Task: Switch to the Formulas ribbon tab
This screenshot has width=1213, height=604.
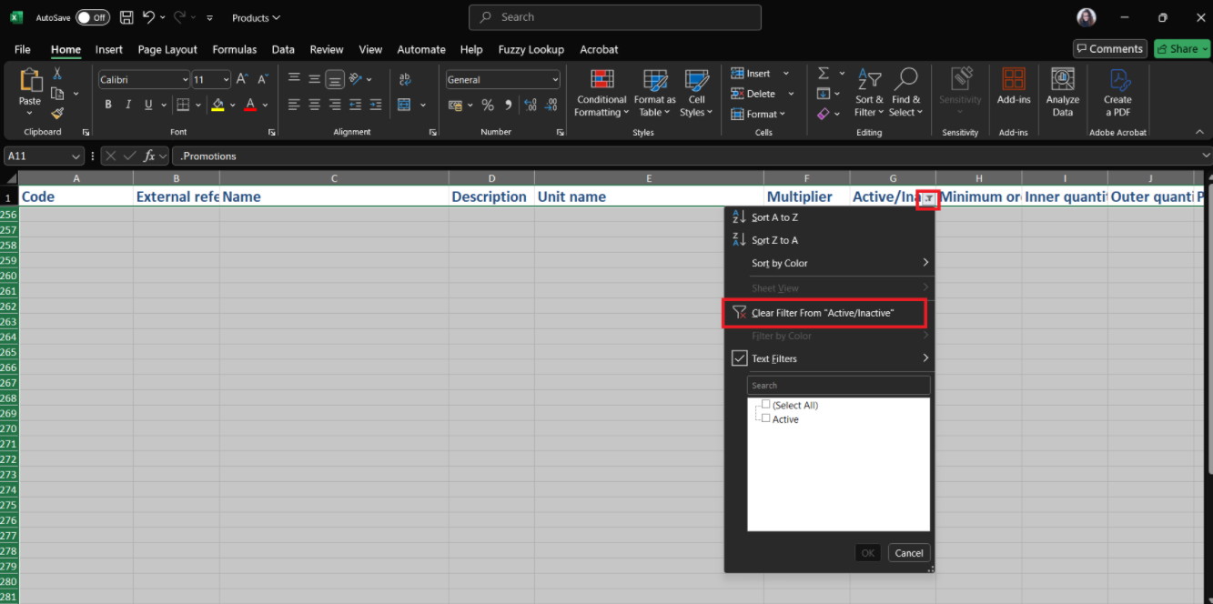Action: tap(234, 49)
